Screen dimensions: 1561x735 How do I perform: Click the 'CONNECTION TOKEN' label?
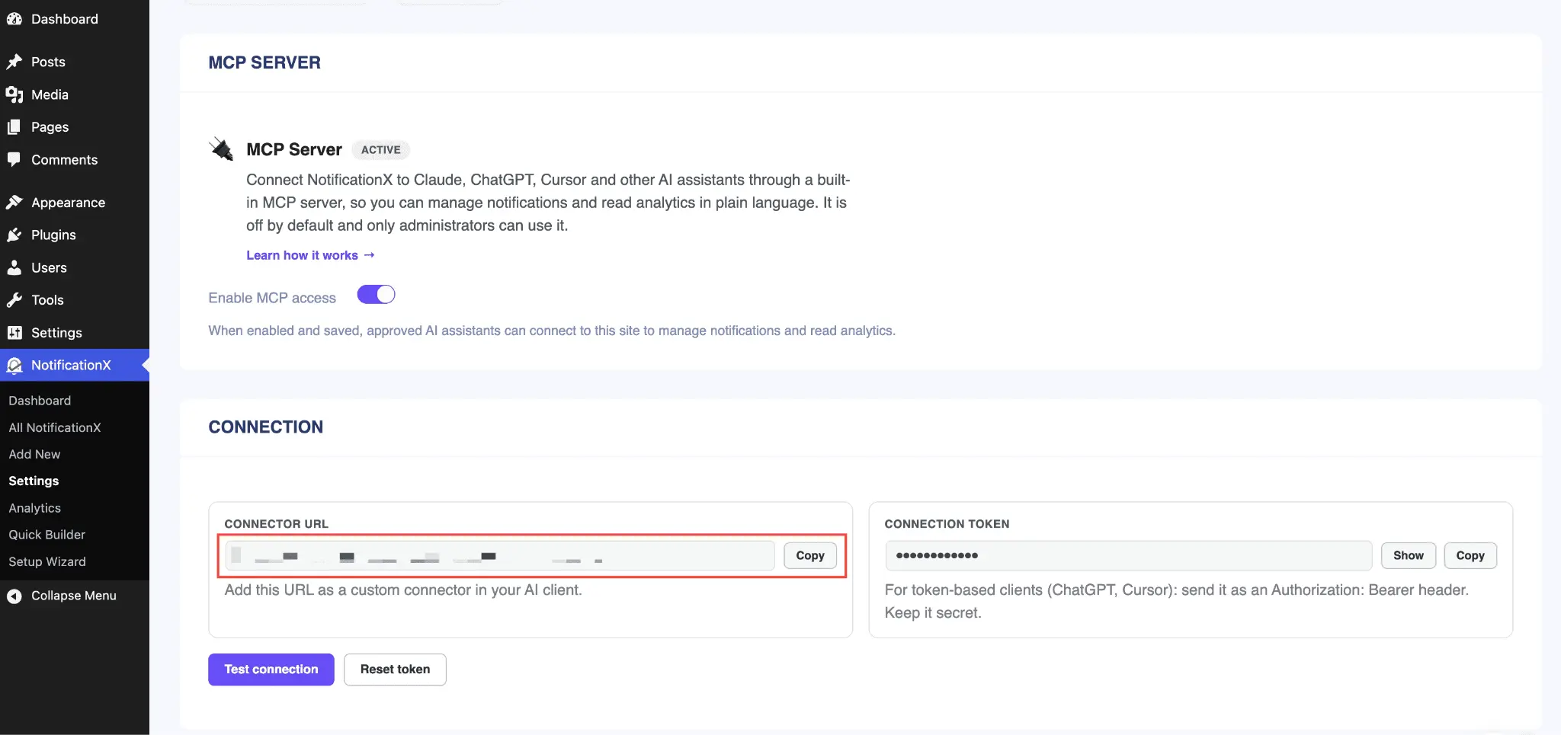click(947, 524)
